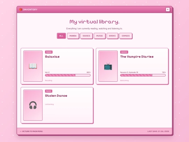Click the library subtitle description text

[x=94, y=29]
